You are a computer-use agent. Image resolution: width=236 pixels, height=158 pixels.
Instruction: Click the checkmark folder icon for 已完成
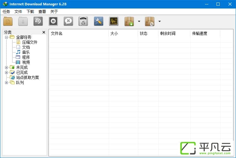coord(12,72)
